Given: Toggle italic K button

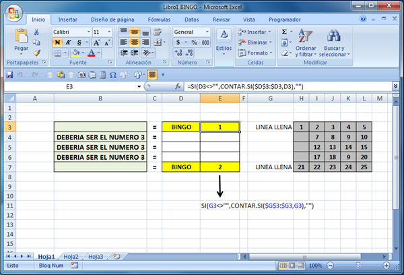Looking at the screenshot, I should tap(68, 42).
